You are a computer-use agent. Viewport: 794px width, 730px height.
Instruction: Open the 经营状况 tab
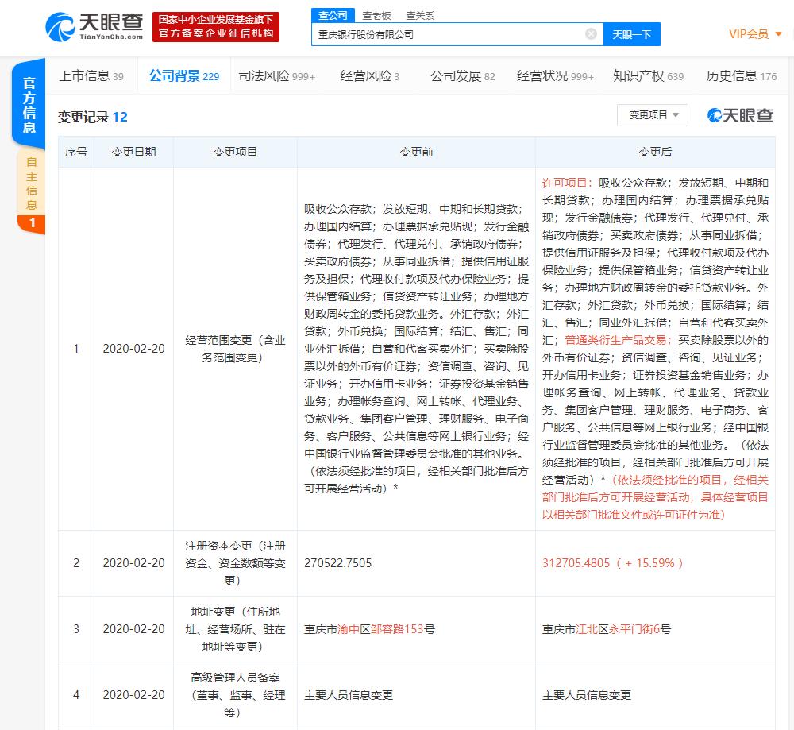[x=555, y=76]
